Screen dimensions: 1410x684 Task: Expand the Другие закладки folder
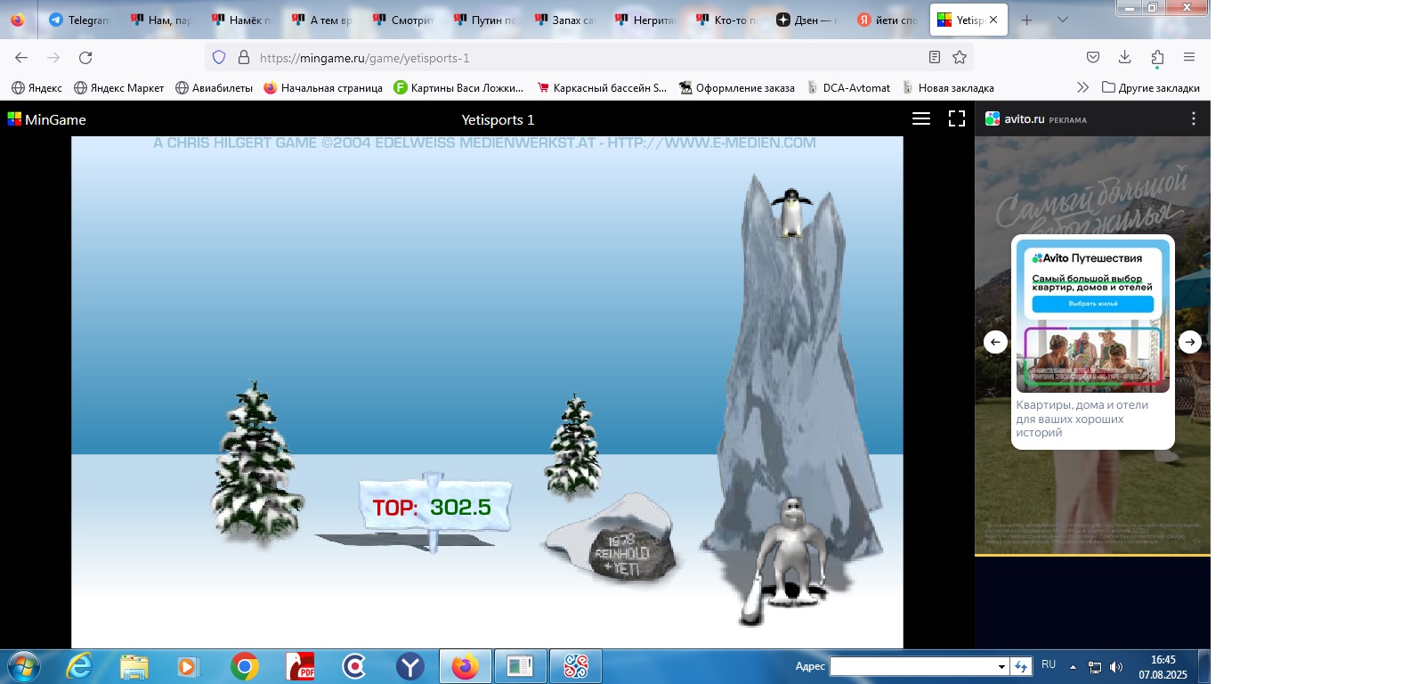1151,87
